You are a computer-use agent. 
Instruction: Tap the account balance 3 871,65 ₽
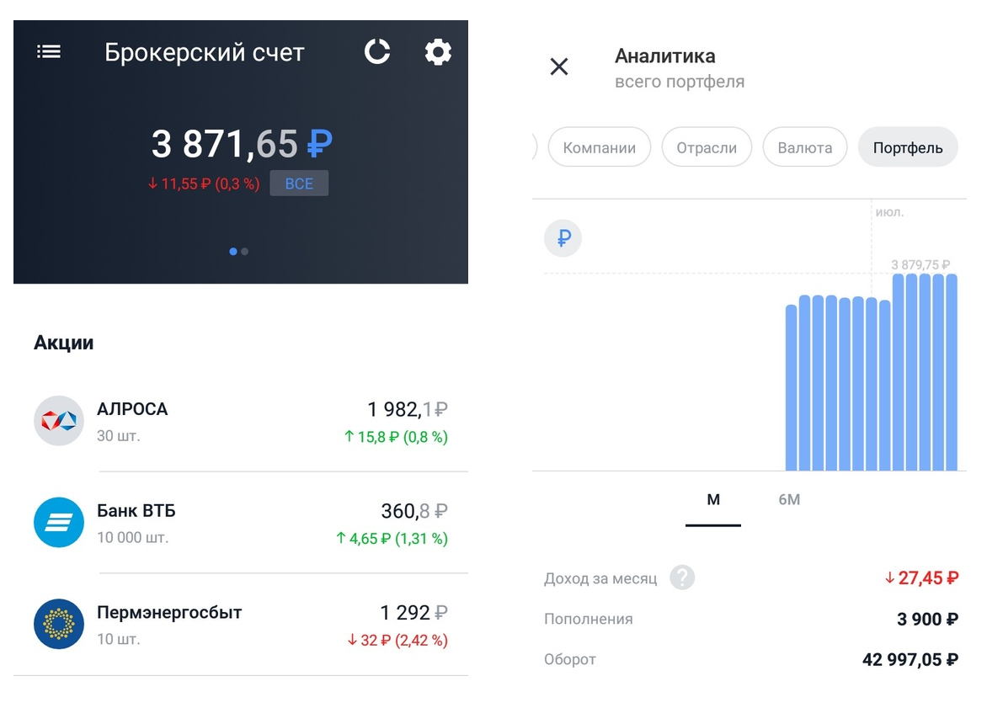242,143
